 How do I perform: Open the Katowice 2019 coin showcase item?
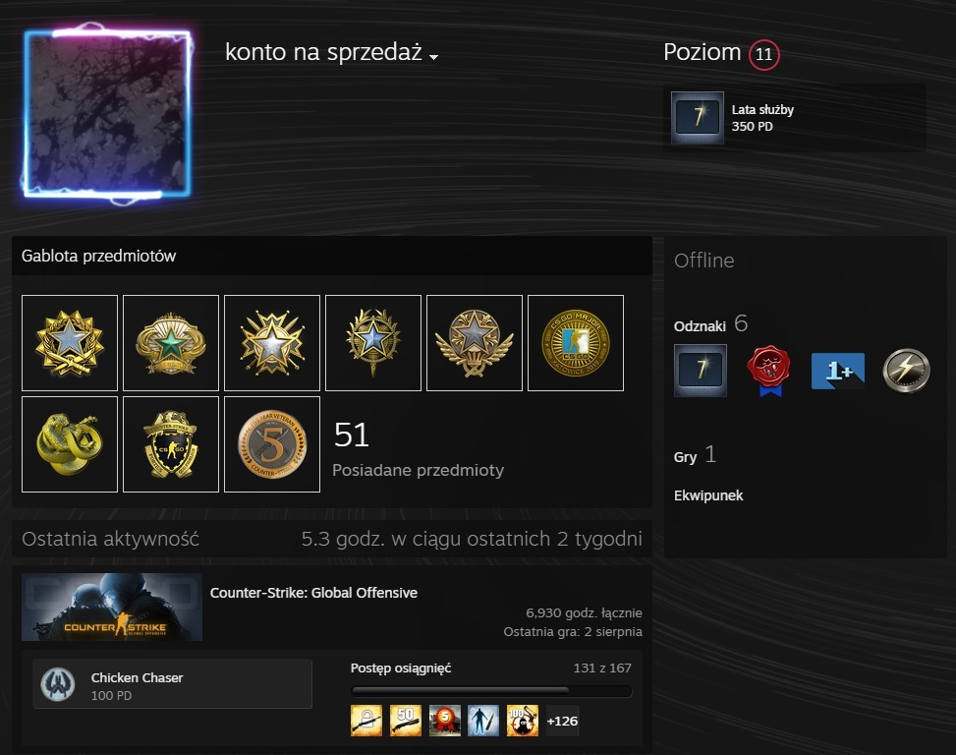pos(576,343)
